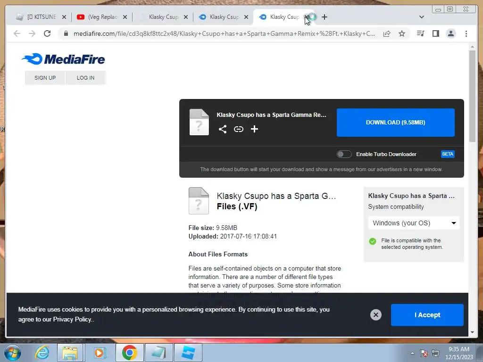Screen dimensions: 483x362
Task: Open the Chrome side panel
Action: tap(435, 33)
